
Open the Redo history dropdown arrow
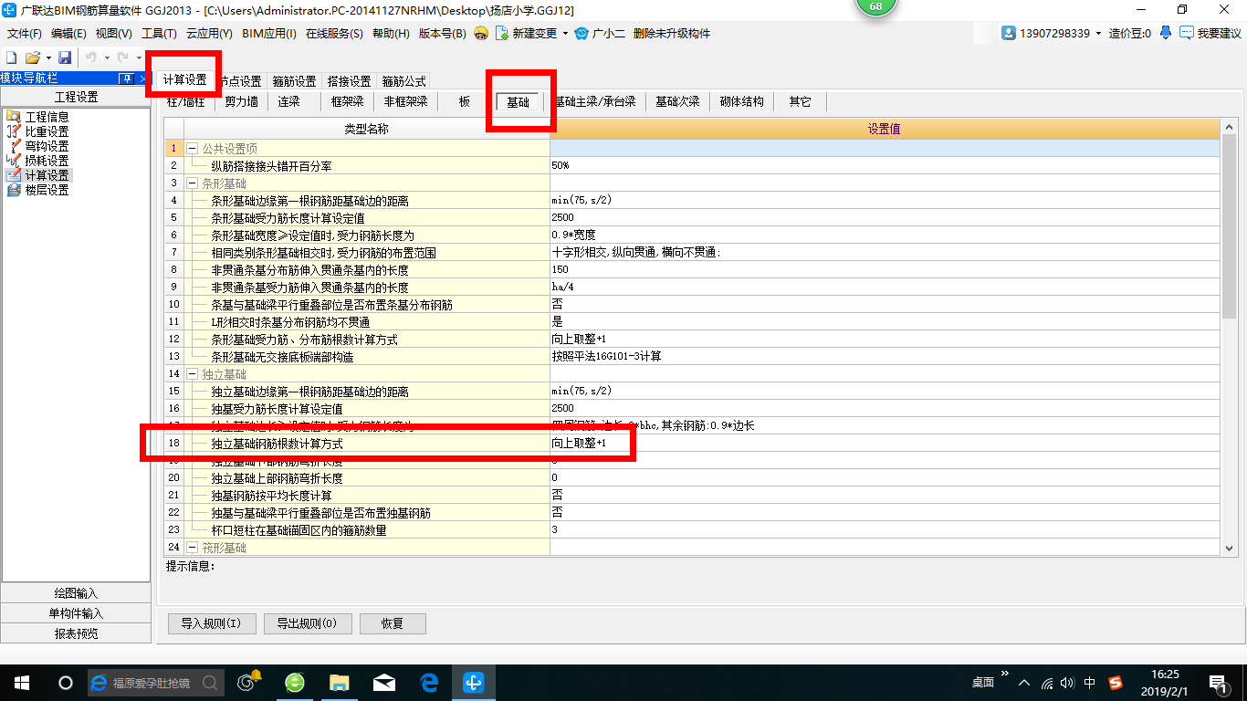click(138, 58)
